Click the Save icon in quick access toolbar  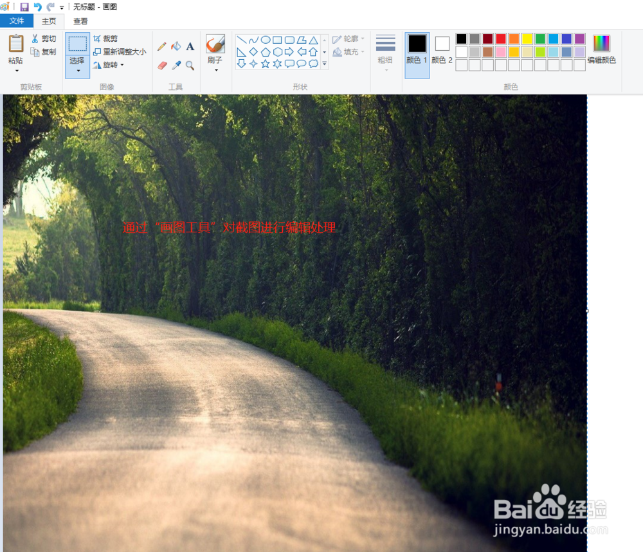[24, 6]
